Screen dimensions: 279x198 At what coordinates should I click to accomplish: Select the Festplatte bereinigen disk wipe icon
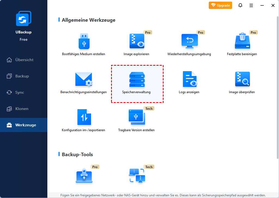coord(242,41)
